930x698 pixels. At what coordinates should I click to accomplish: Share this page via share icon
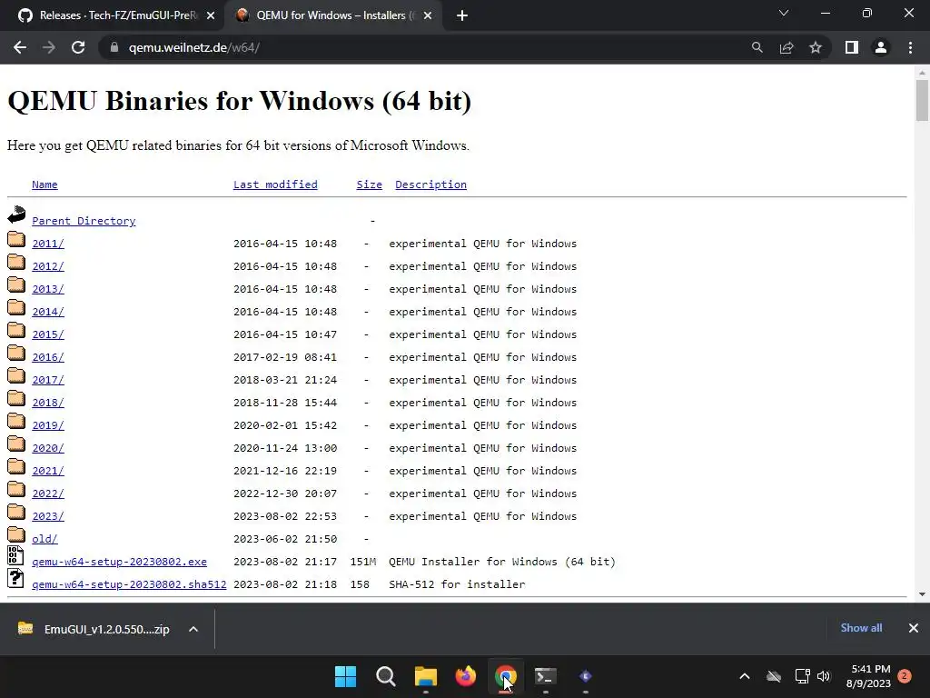pos(787,47)
